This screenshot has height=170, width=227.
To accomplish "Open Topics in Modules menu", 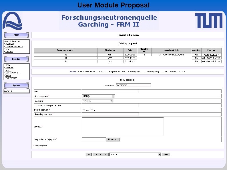I will (8, 75).
